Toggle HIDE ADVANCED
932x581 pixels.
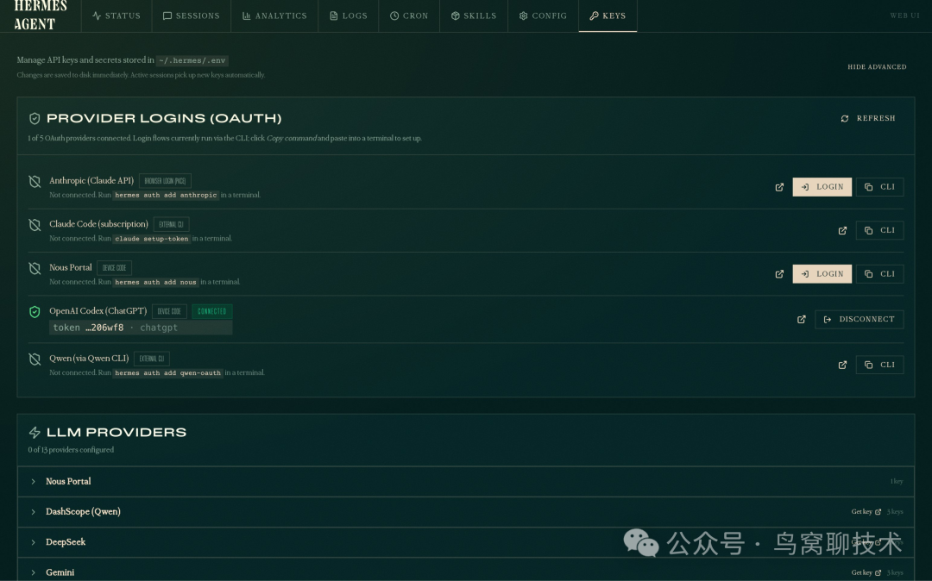(x=877, y=66)
